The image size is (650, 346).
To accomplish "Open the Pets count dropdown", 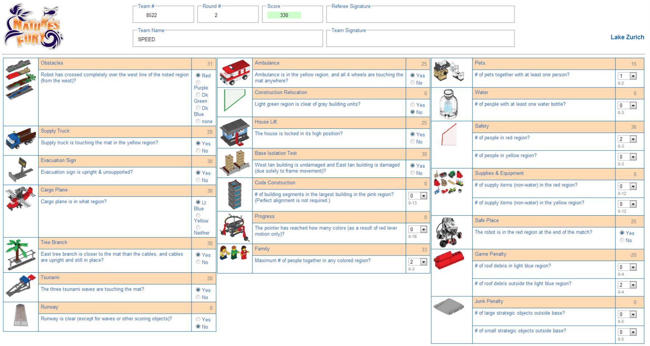I will coord(633,76).
